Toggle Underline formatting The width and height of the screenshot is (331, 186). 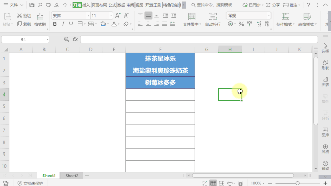[x=71, y=24]
